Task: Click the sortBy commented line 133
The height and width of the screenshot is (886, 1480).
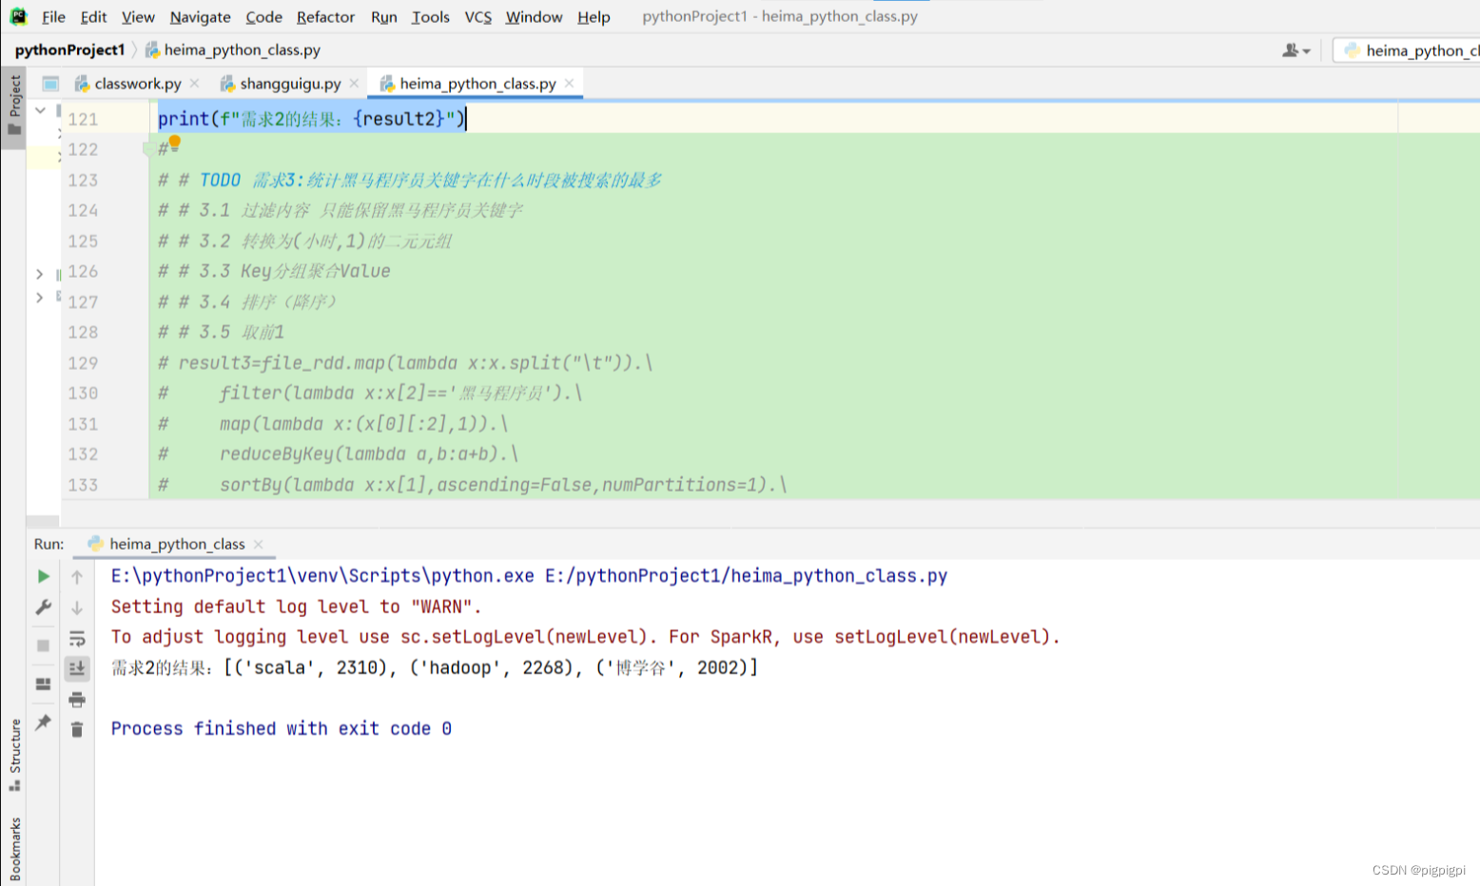Action: tap(473, 485)
